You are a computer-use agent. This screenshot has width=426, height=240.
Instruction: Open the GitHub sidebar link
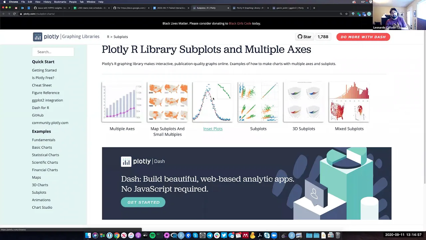click(x=38, y=115)
